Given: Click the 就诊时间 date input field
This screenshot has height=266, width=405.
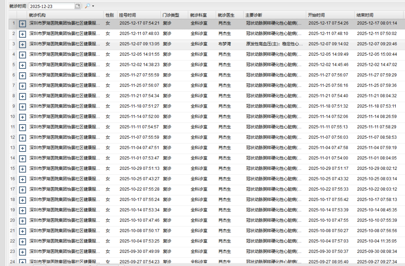Looking at the screenshot, I should pyautogui.click(x=51, y=6).
